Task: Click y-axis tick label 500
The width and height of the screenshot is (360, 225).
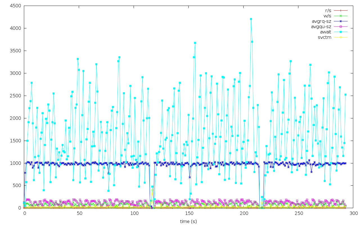Action: 17,185
